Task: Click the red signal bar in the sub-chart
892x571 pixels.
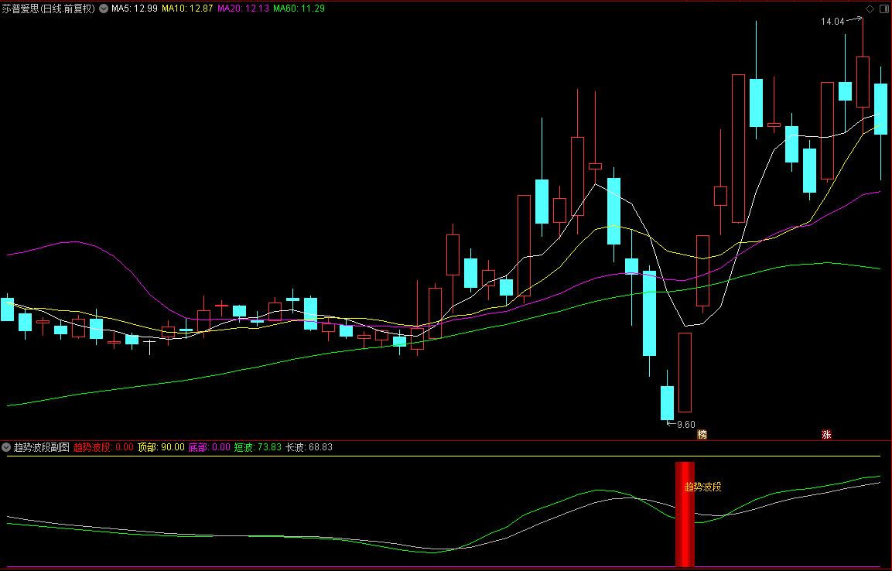Action: (685, 514)
